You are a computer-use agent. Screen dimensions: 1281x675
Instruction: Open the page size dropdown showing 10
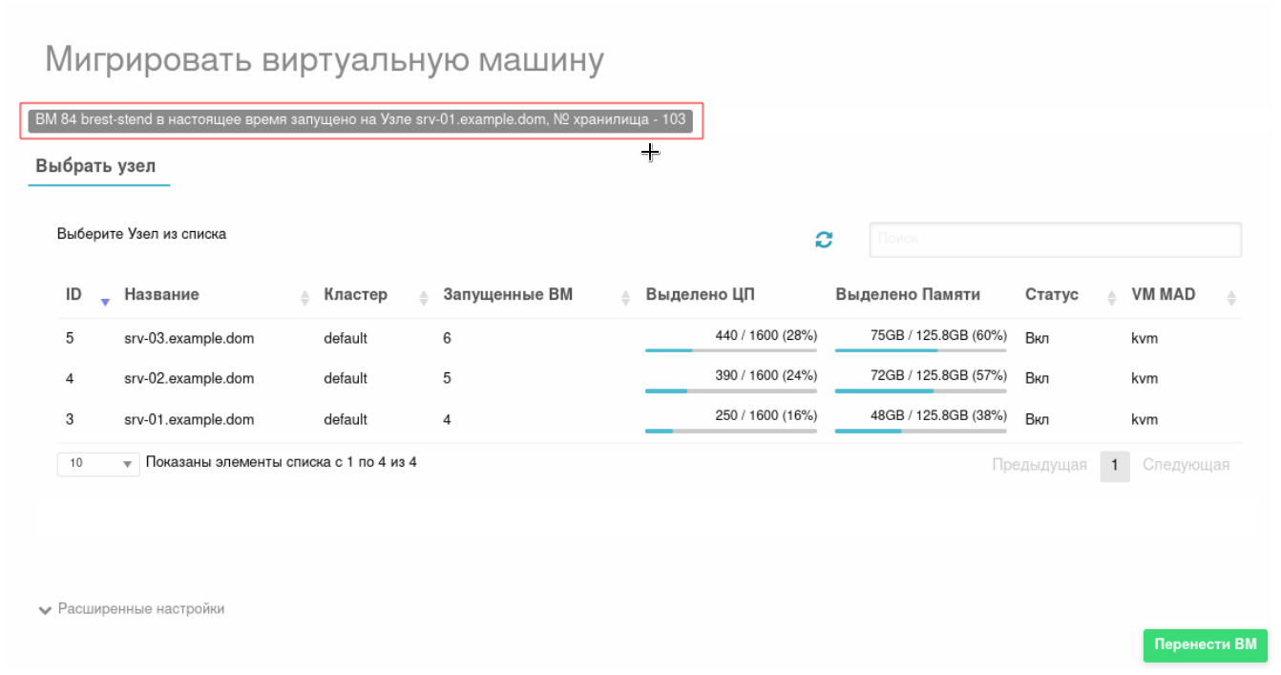pyautogui.click(x=98, y=464)
